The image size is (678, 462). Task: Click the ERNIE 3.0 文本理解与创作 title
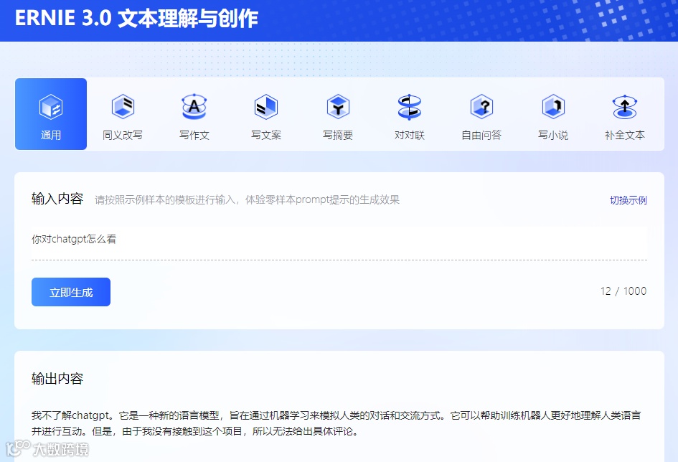(x=136, y=19)
